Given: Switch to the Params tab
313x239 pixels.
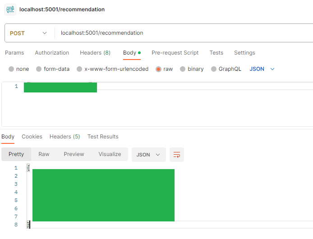Looking at the screenshot, I should [14, 53].
